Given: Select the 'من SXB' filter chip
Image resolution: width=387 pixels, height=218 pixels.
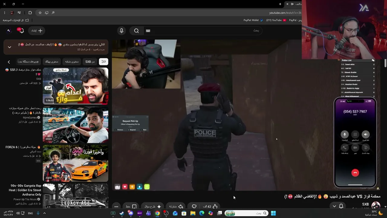Looking at the screenshot, I should point(90,62).
